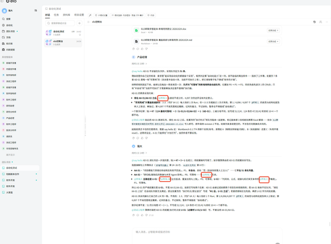This screenshot has width=331, height=244.
Task: Open the members icon in chat header
Action: [320, 22]
